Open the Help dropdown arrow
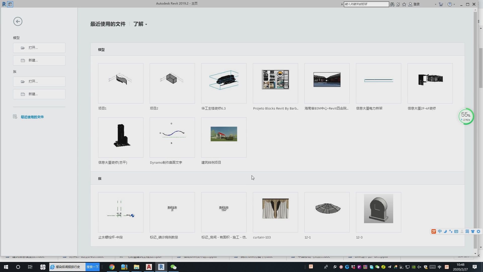This screenshot has height=272, width=483. 454,4
